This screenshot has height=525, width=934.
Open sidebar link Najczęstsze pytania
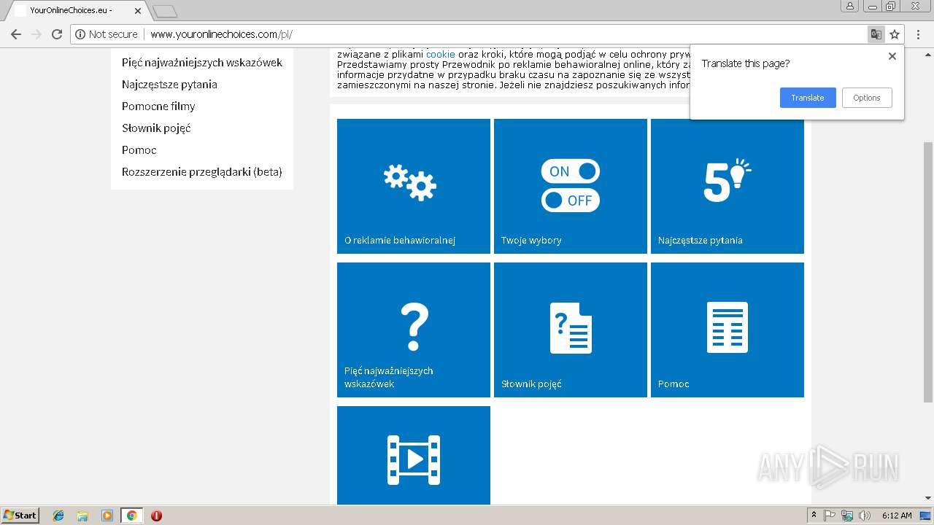[x=169, y=85]
